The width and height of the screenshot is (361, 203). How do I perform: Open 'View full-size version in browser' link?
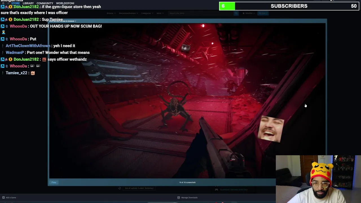coord(62,21)
